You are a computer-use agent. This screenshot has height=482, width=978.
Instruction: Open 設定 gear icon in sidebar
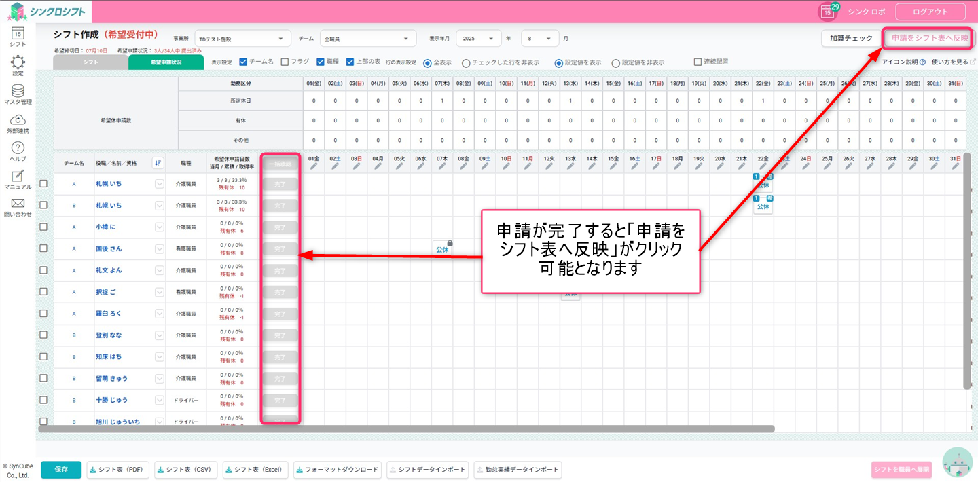18,62
